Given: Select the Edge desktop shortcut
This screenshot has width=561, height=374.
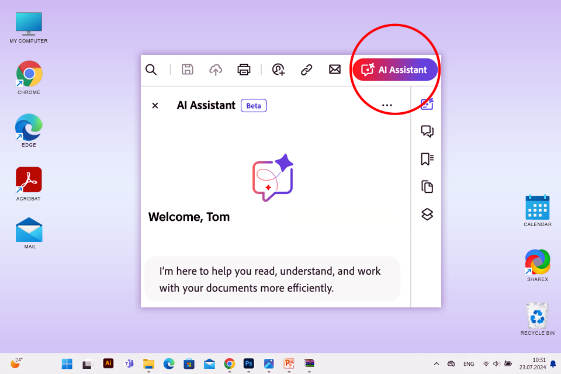Looking at the screenshot, I should (29, 131).
